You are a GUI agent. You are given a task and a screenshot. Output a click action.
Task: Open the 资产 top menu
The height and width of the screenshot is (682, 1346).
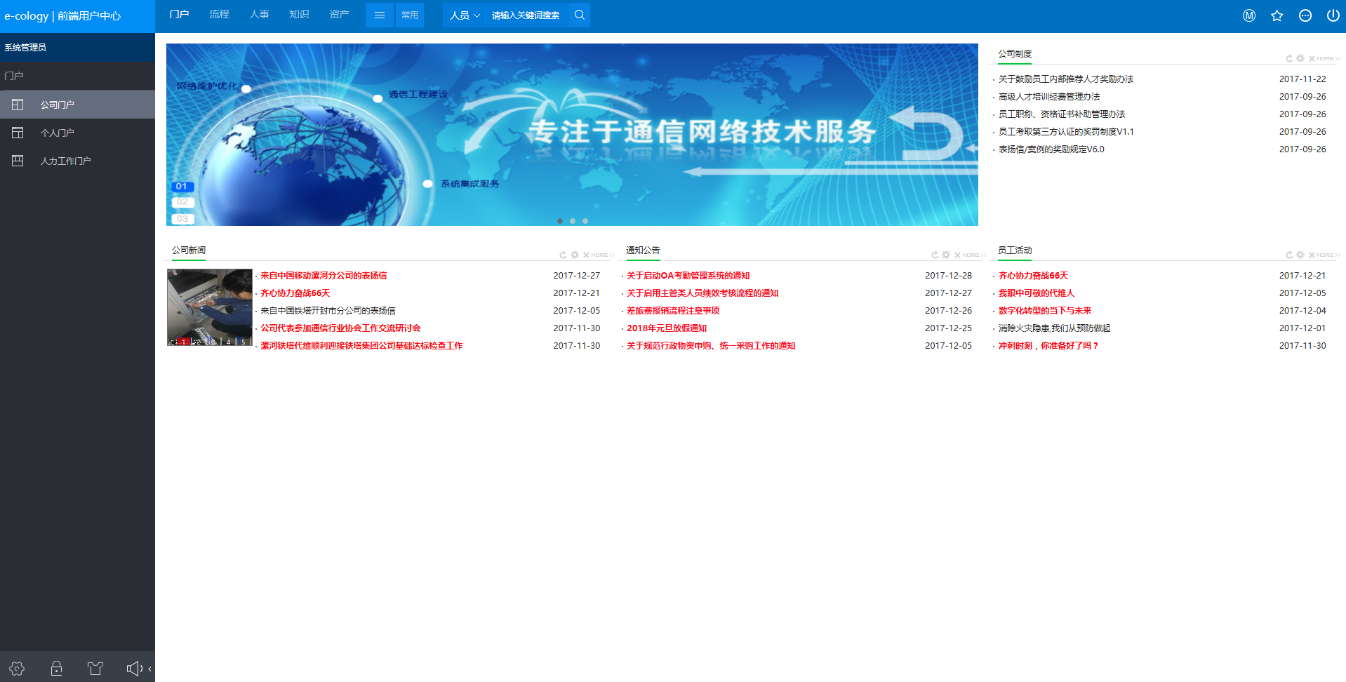(x=339, y=14)
